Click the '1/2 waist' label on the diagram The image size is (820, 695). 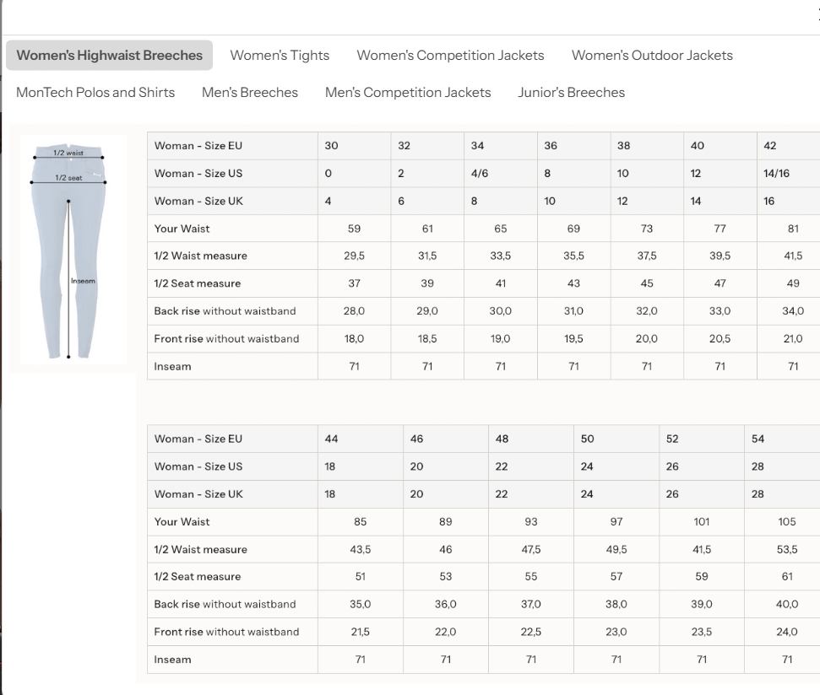pyautogui.click(x=68, y=153)
